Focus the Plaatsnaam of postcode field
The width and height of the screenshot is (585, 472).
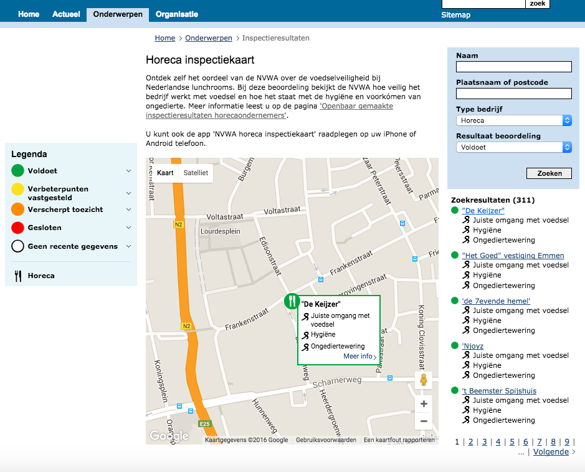tap(514, 94)
